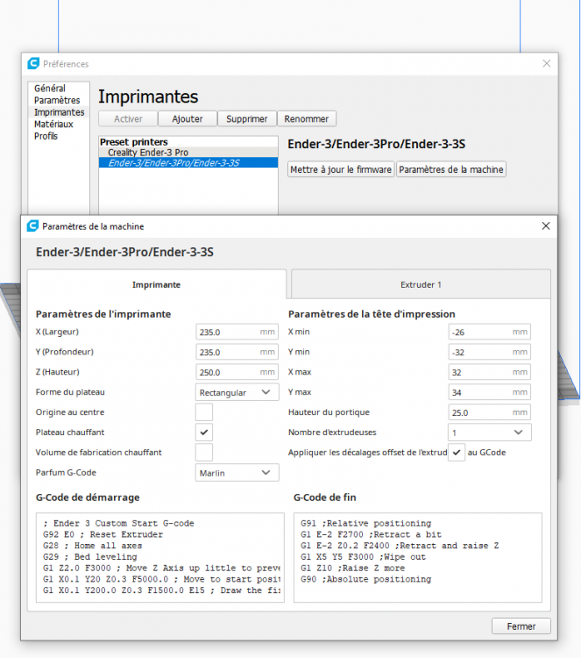Click the 'G91 ;Relative positioning' line
This screenshot has height=658, width=581.
366,523
